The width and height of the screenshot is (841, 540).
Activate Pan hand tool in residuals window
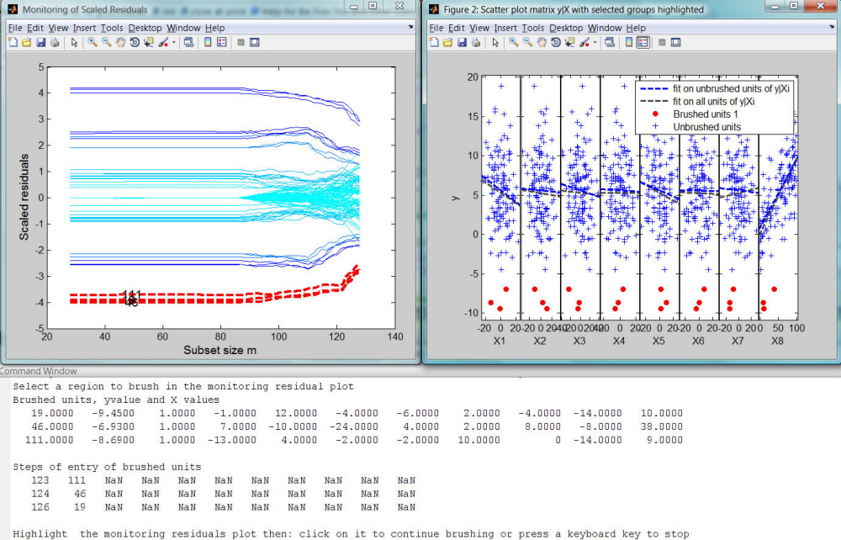120,42
